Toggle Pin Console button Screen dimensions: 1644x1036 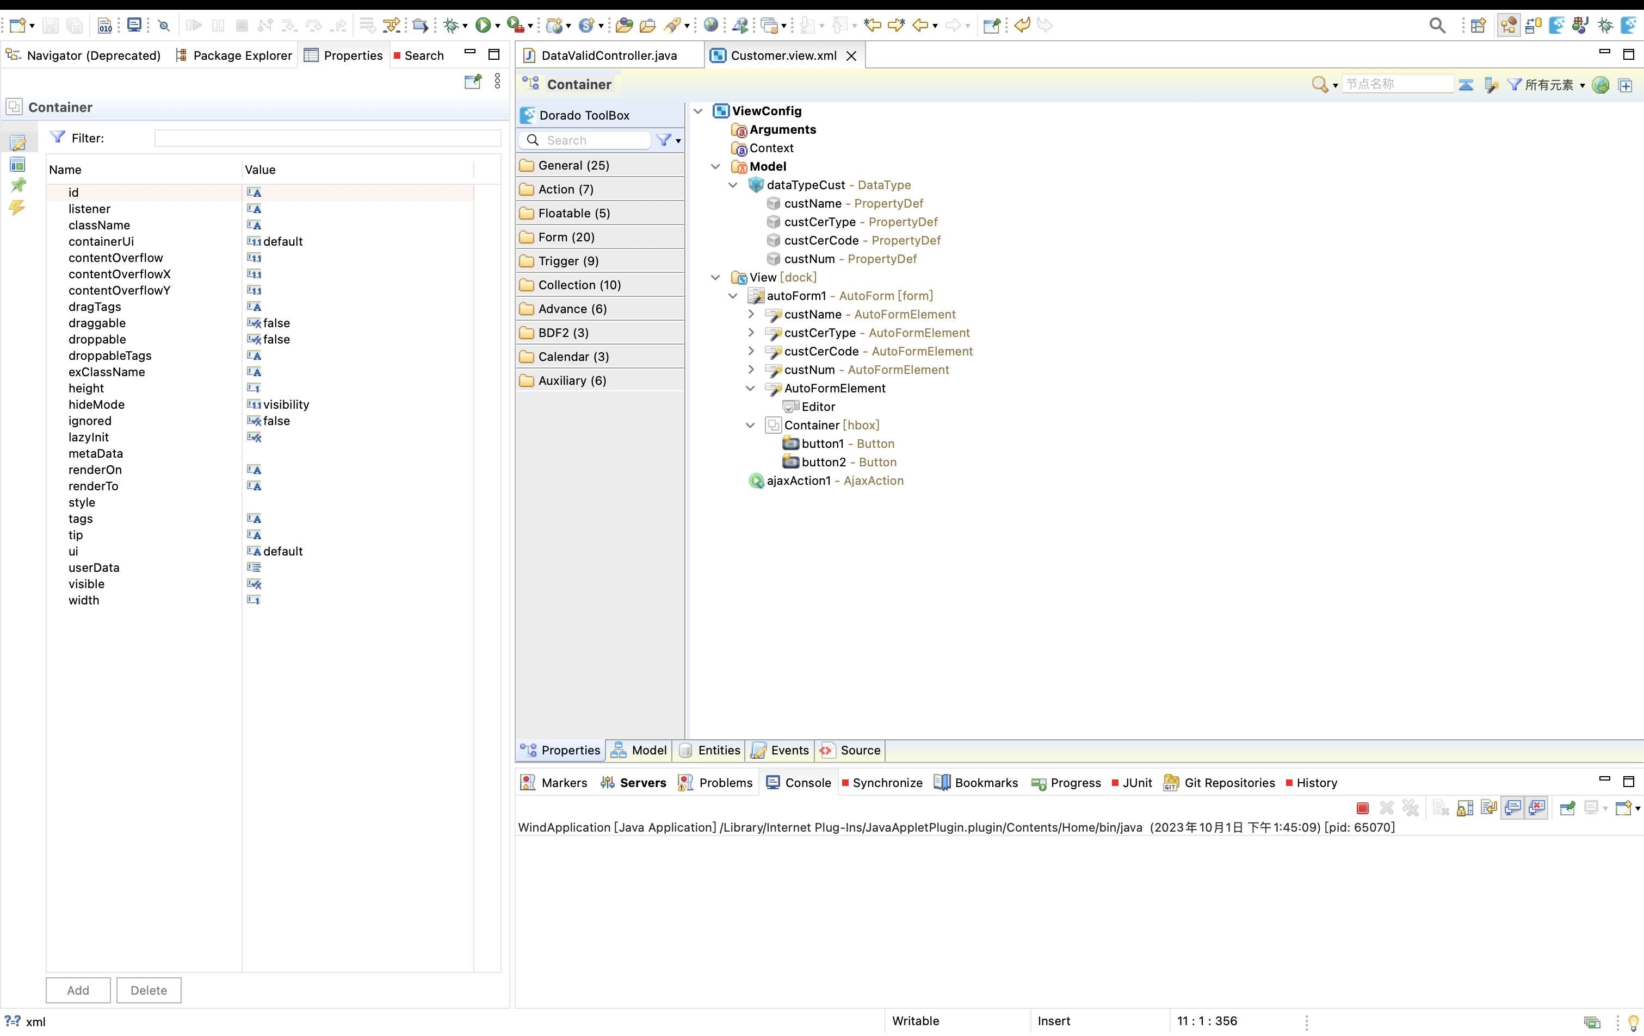(x=1567, y=808)
